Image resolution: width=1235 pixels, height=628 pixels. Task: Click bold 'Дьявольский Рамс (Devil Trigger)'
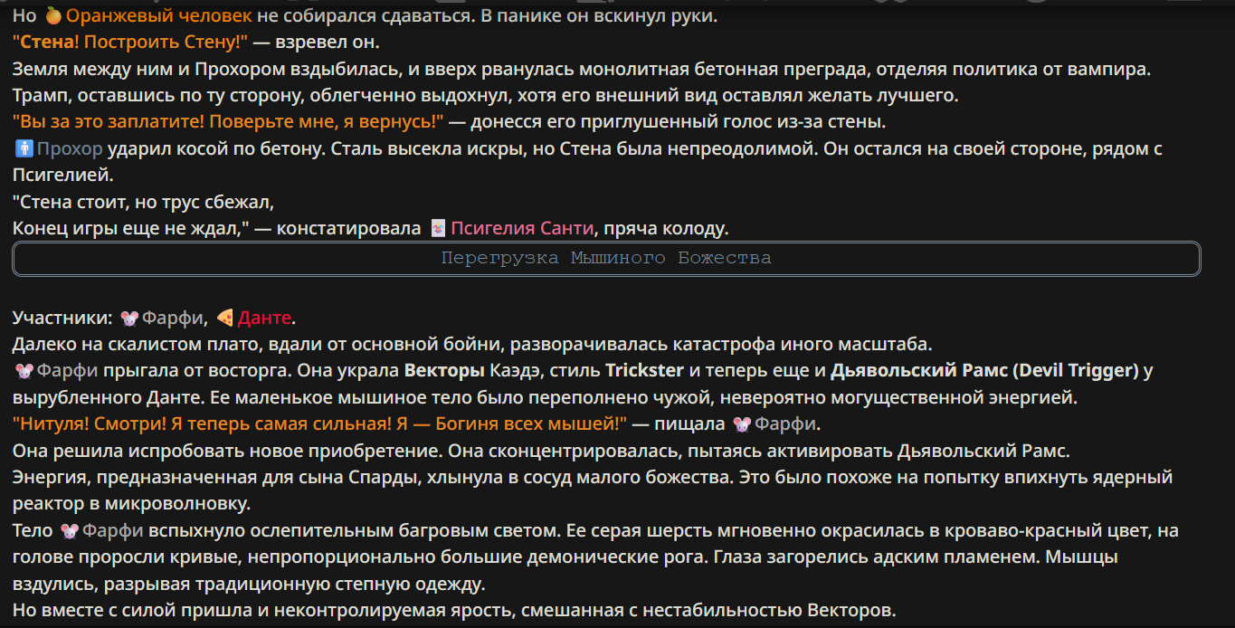(985, 370)
